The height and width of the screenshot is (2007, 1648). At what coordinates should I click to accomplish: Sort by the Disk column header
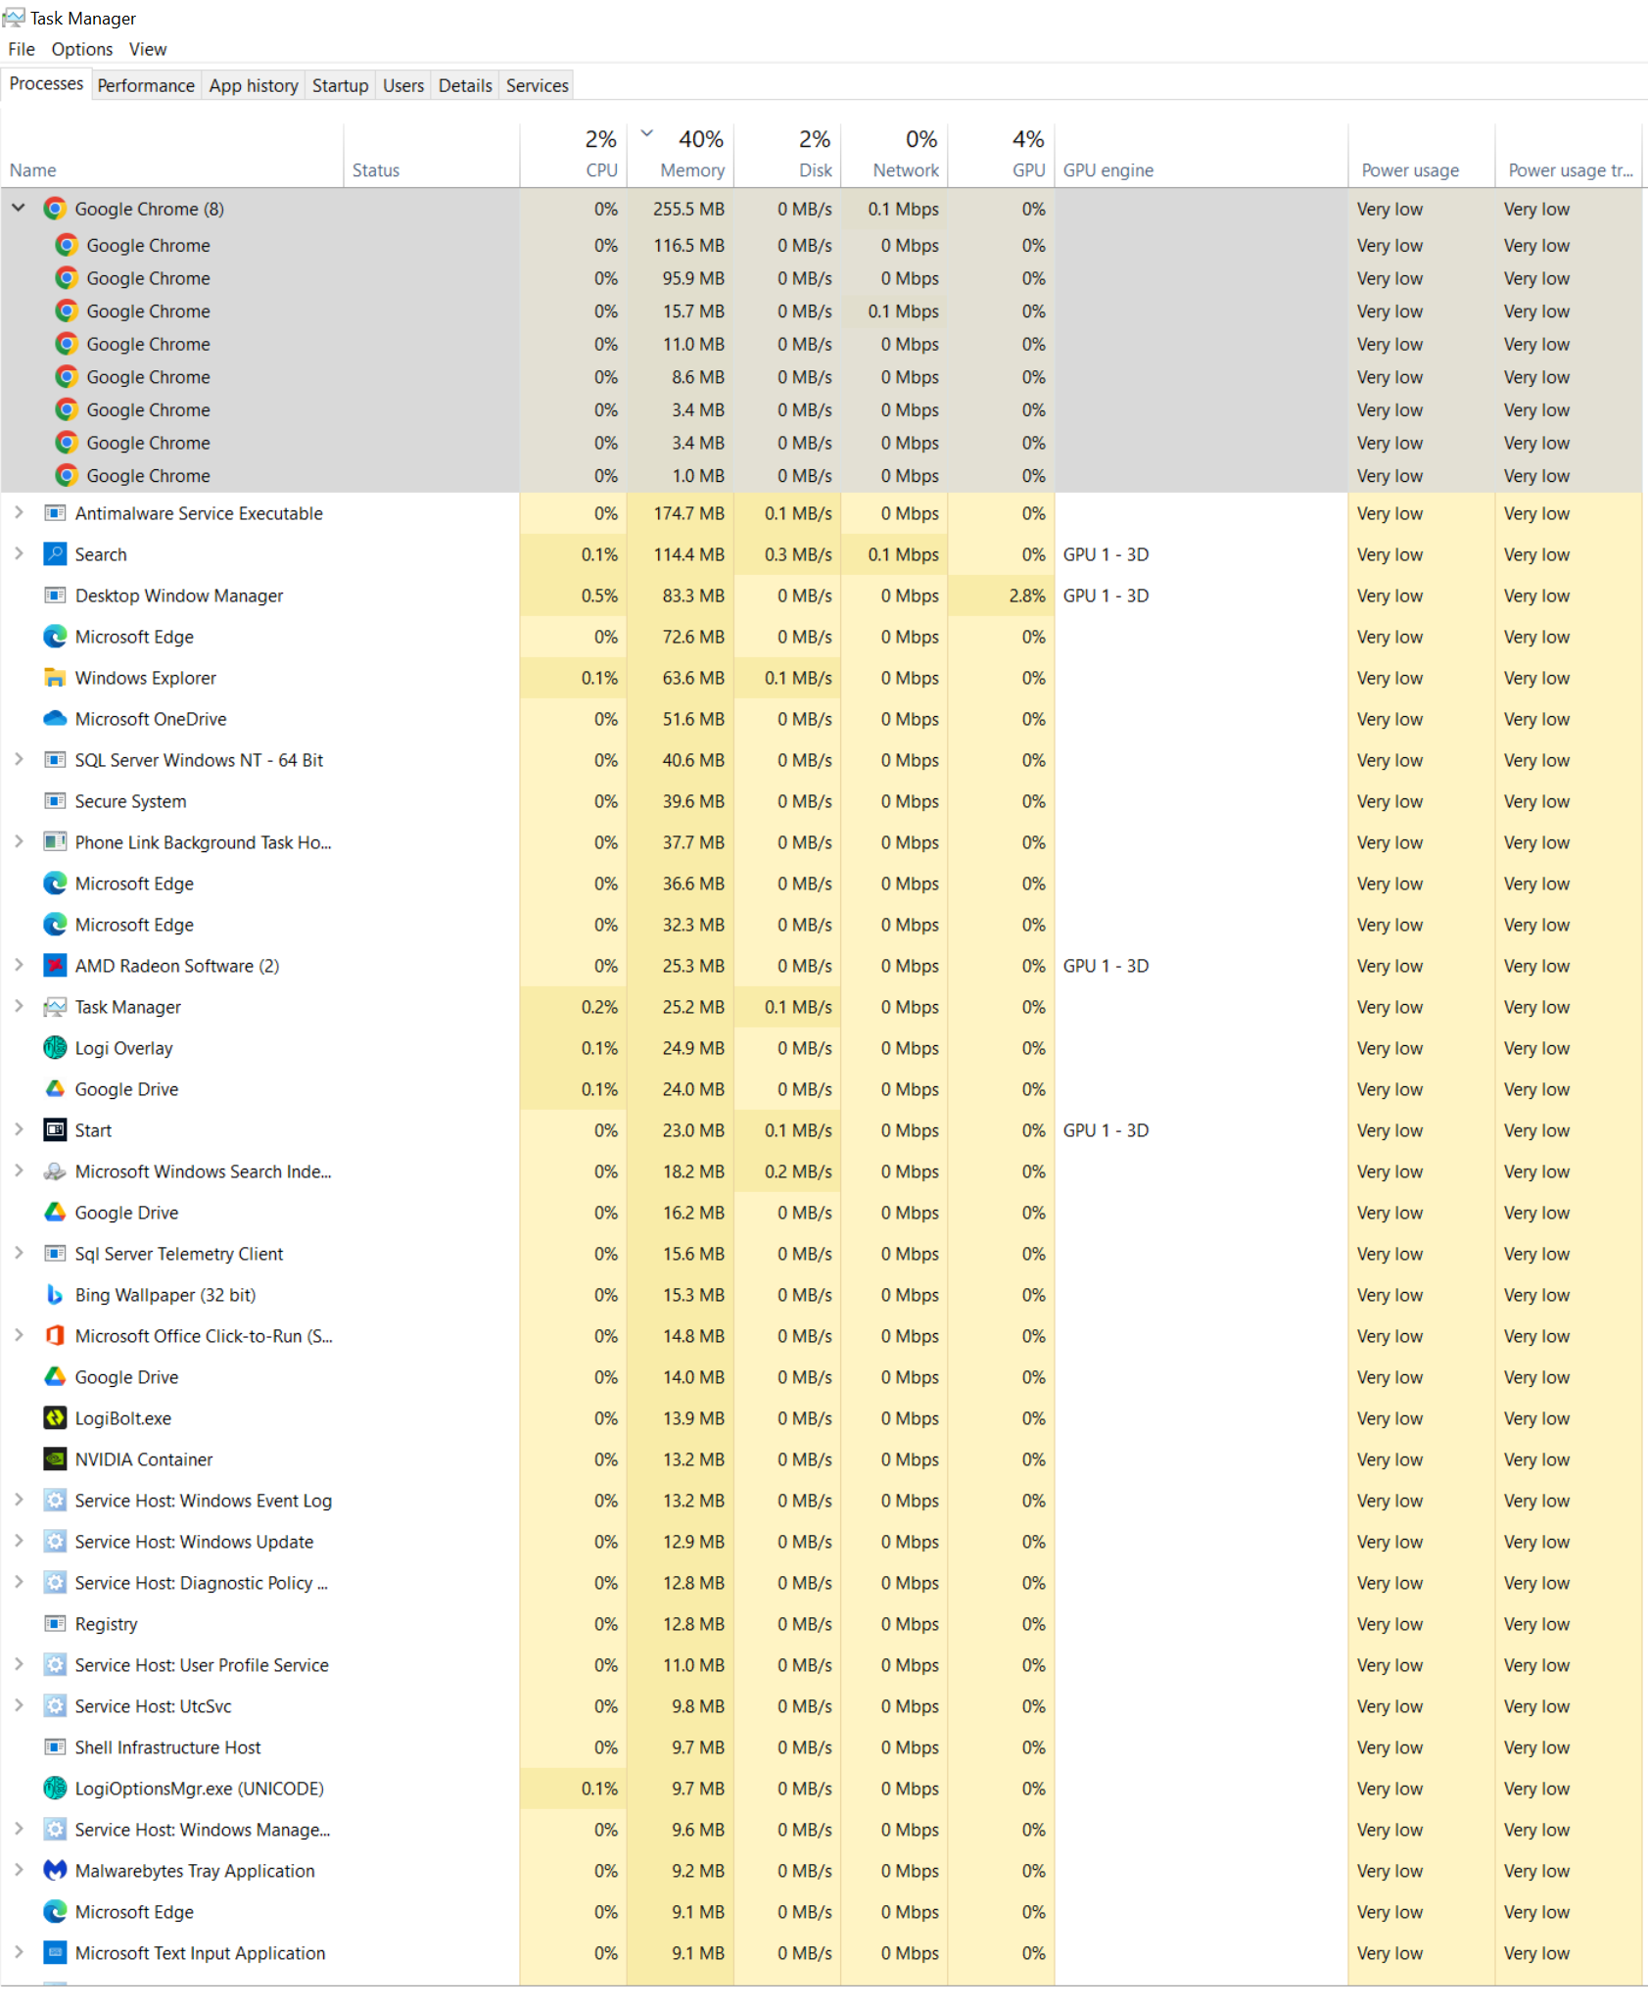788,156
